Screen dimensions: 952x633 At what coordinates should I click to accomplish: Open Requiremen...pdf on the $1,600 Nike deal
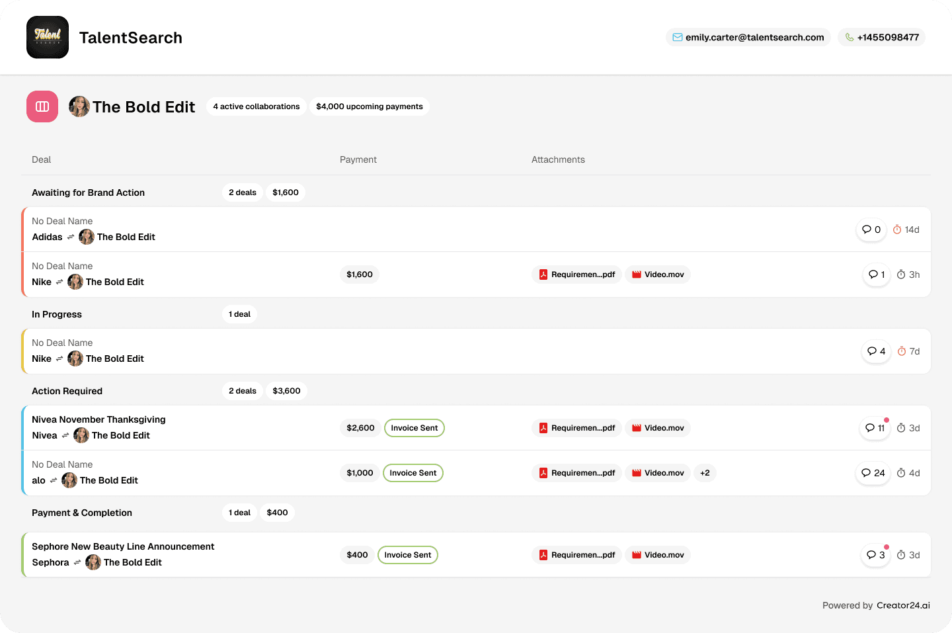pyautogui.click(x=576, y=274)
